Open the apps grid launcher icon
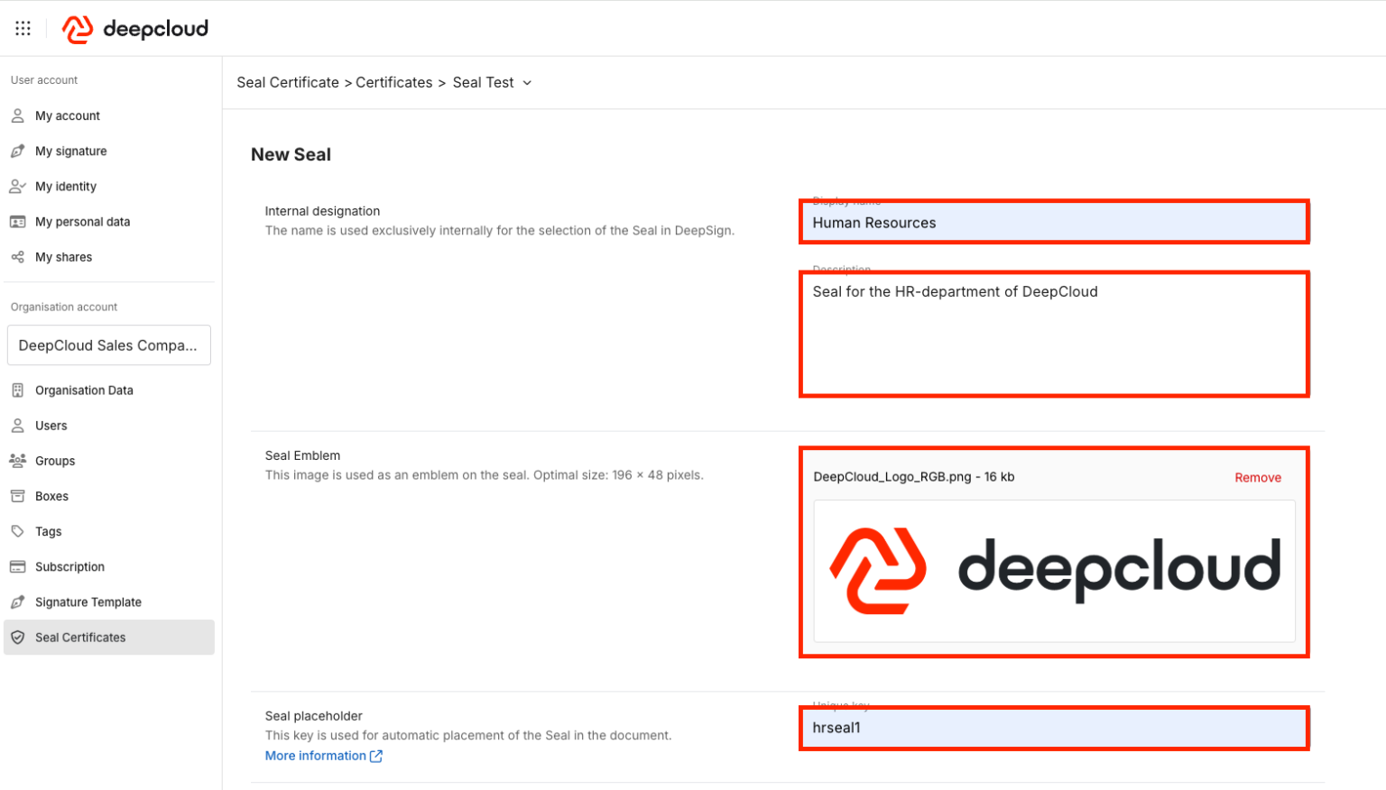Image resolution: width=1386 pixels, height=790 pixels. point(23,29)
